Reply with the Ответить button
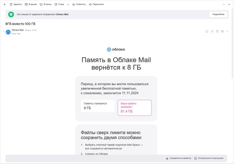The height and width of the screenshot is (164, 234). click(79, 4)
